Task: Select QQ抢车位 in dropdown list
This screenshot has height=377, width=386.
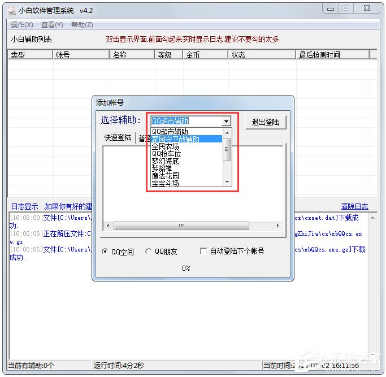Action: [187, 154]
